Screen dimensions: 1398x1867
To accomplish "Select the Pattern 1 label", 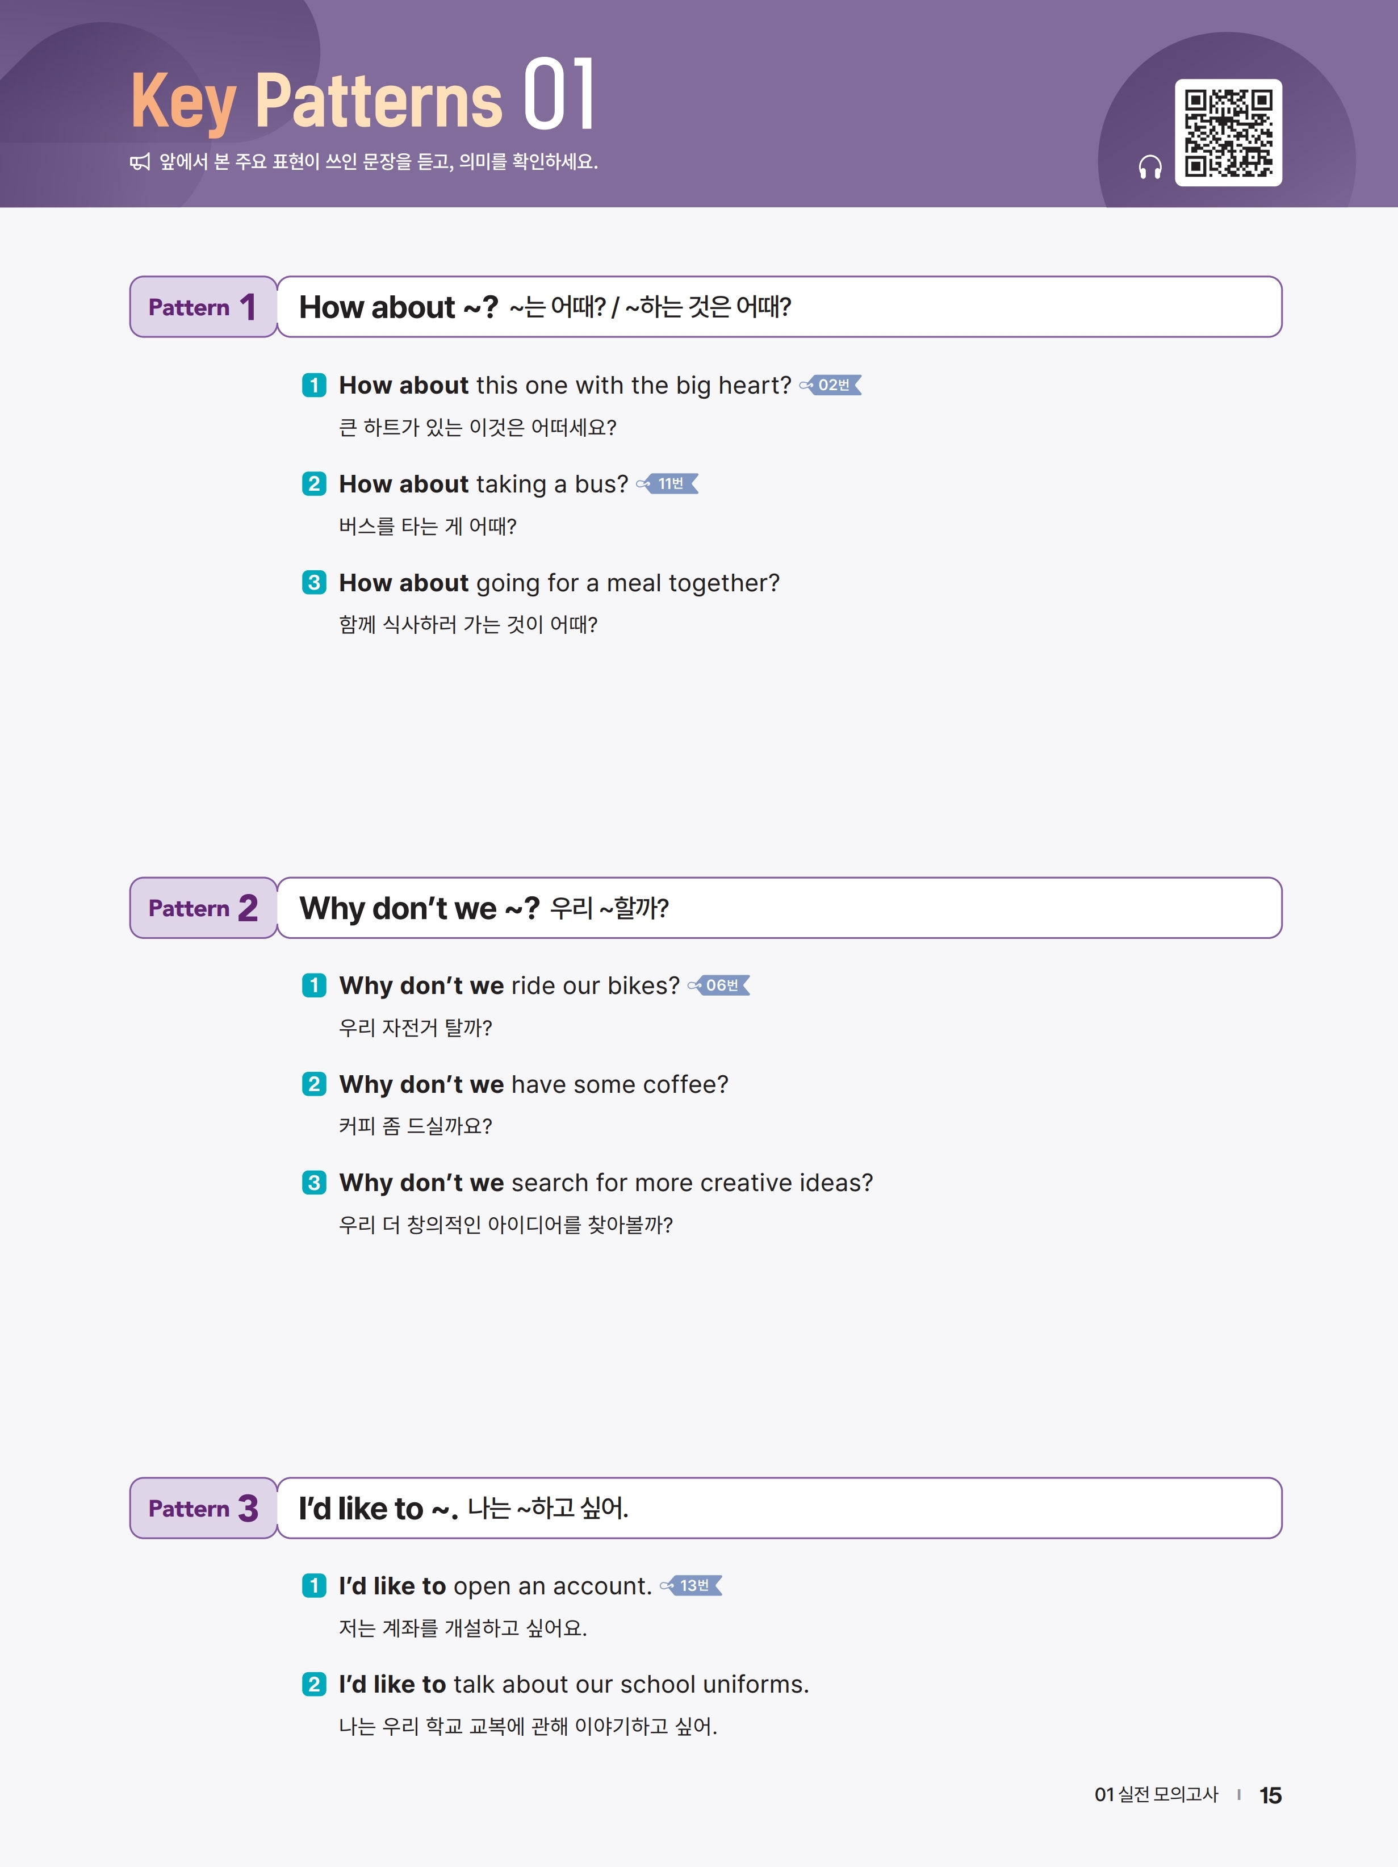I will (203, 307).
